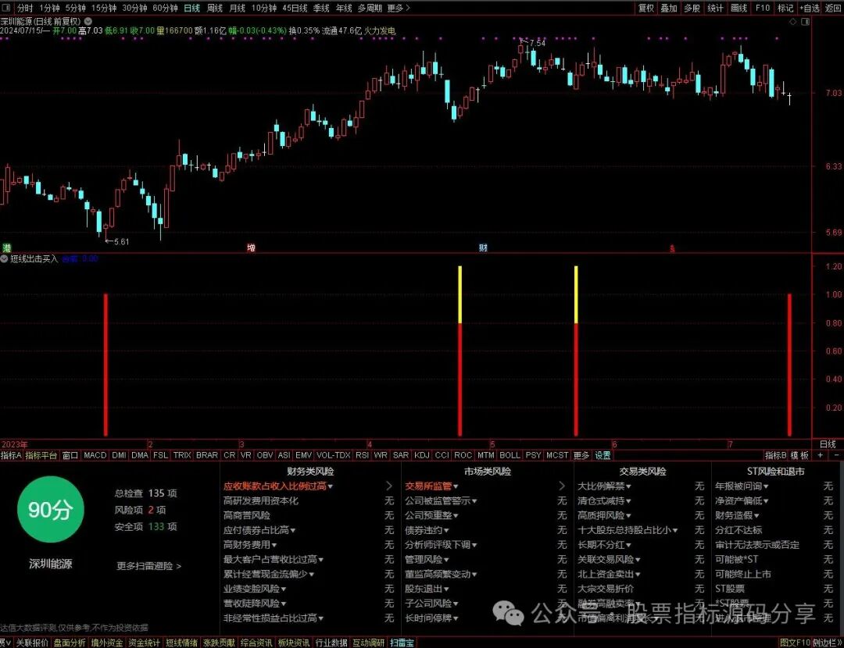
Task: Click the 财 event marker on chart
Action: 483,247
